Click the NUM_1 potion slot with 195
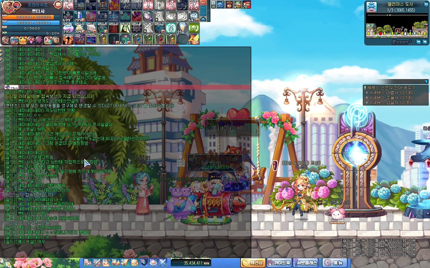430x268 pixels. pyautogui.click(x=68, y=28)
